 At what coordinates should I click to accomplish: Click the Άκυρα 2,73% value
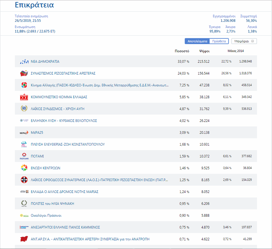(231, 31)
